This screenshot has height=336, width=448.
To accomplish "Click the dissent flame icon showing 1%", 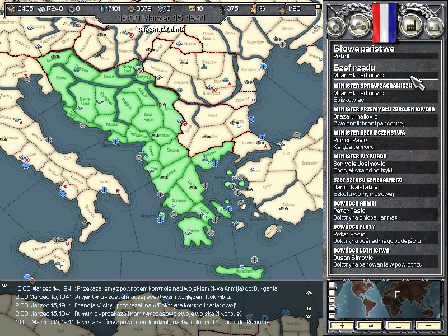I will click(253, 9).
